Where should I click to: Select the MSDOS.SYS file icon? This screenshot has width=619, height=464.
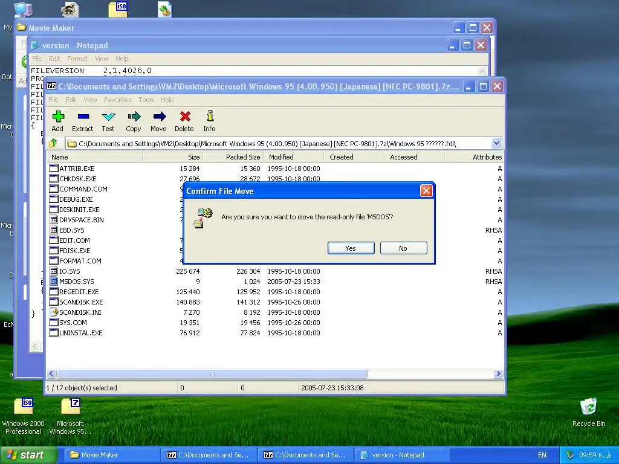click(x=54, y=282)
